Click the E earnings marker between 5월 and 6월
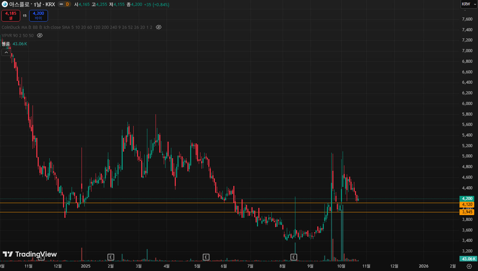The height and width of the screenshot is (271, 478). 206,257
